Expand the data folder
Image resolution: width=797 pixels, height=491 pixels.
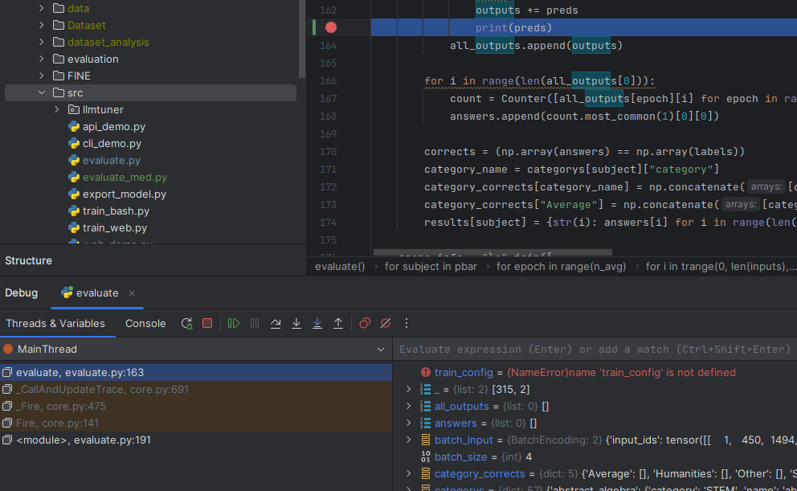[42, 8]
